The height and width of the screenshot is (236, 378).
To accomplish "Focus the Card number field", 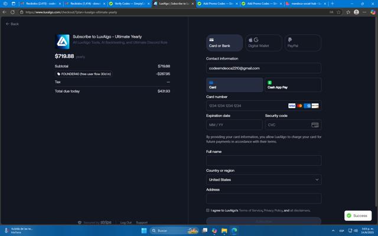I will [263, 106].
